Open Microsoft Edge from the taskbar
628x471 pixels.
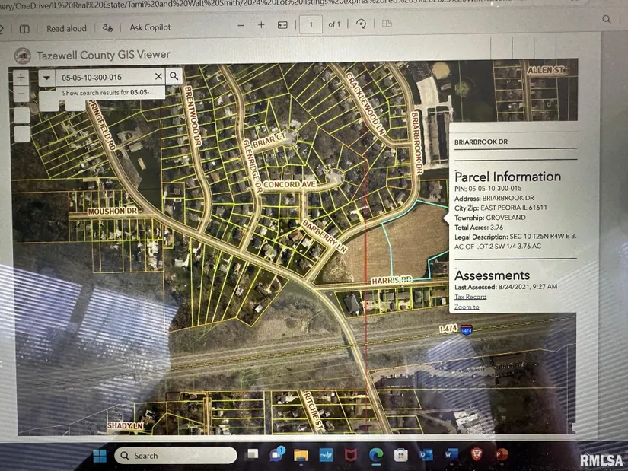click(x=375, y=454)
